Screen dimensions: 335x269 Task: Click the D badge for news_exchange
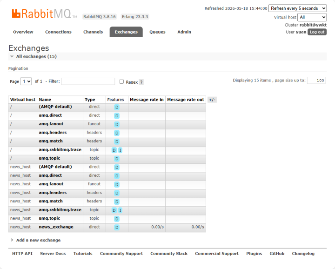117,227
